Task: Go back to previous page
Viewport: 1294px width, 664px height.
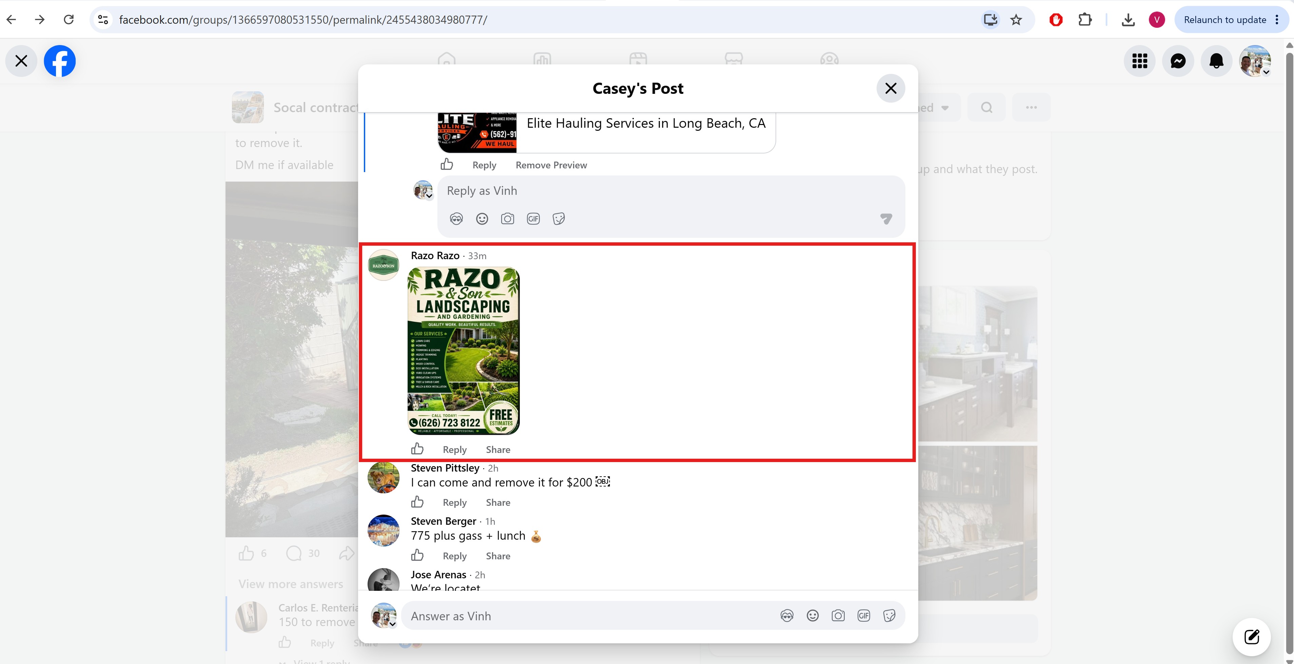Action: coord(12,20)
